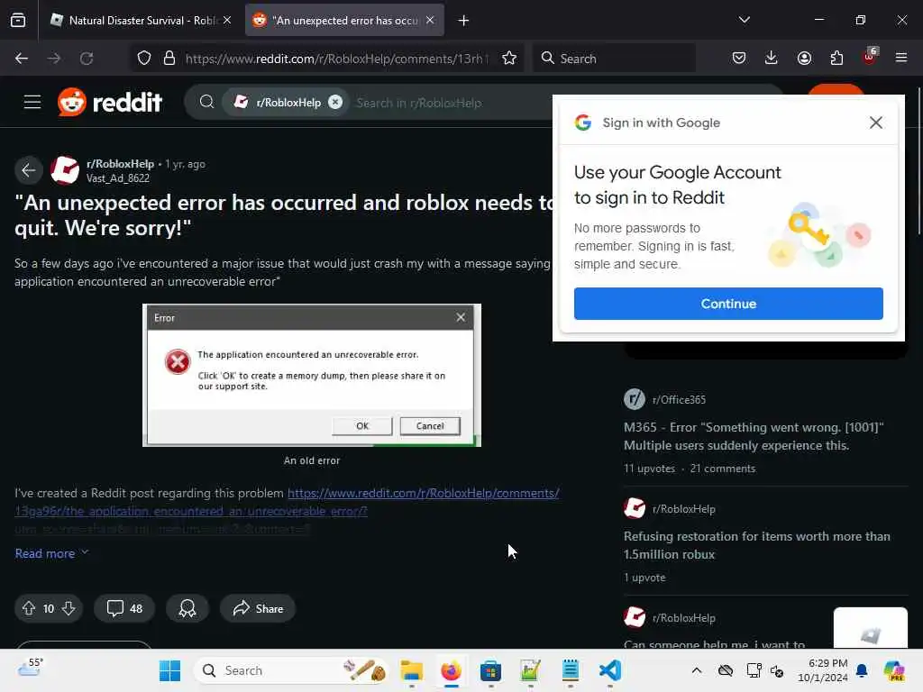Viewport: 923px width, 692px height.
Task: Expand the post with Read more
Action: point(51,554)
